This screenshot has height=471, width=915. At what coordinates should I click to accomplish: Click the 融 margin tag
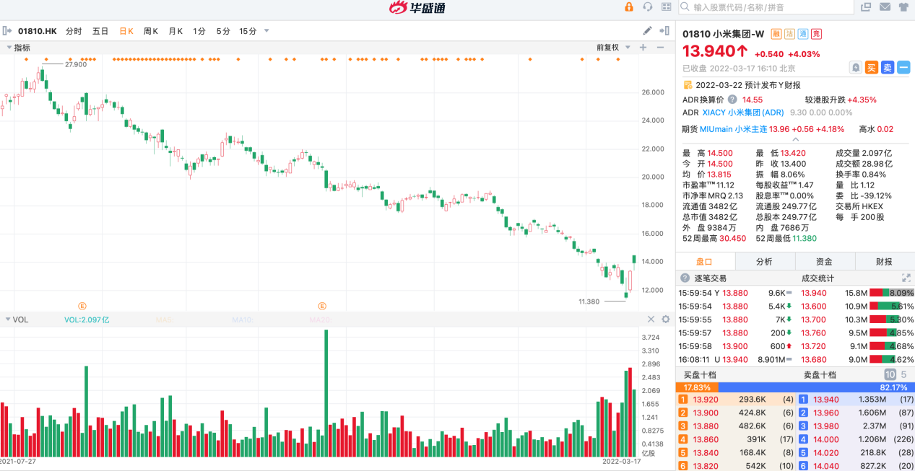776,34
